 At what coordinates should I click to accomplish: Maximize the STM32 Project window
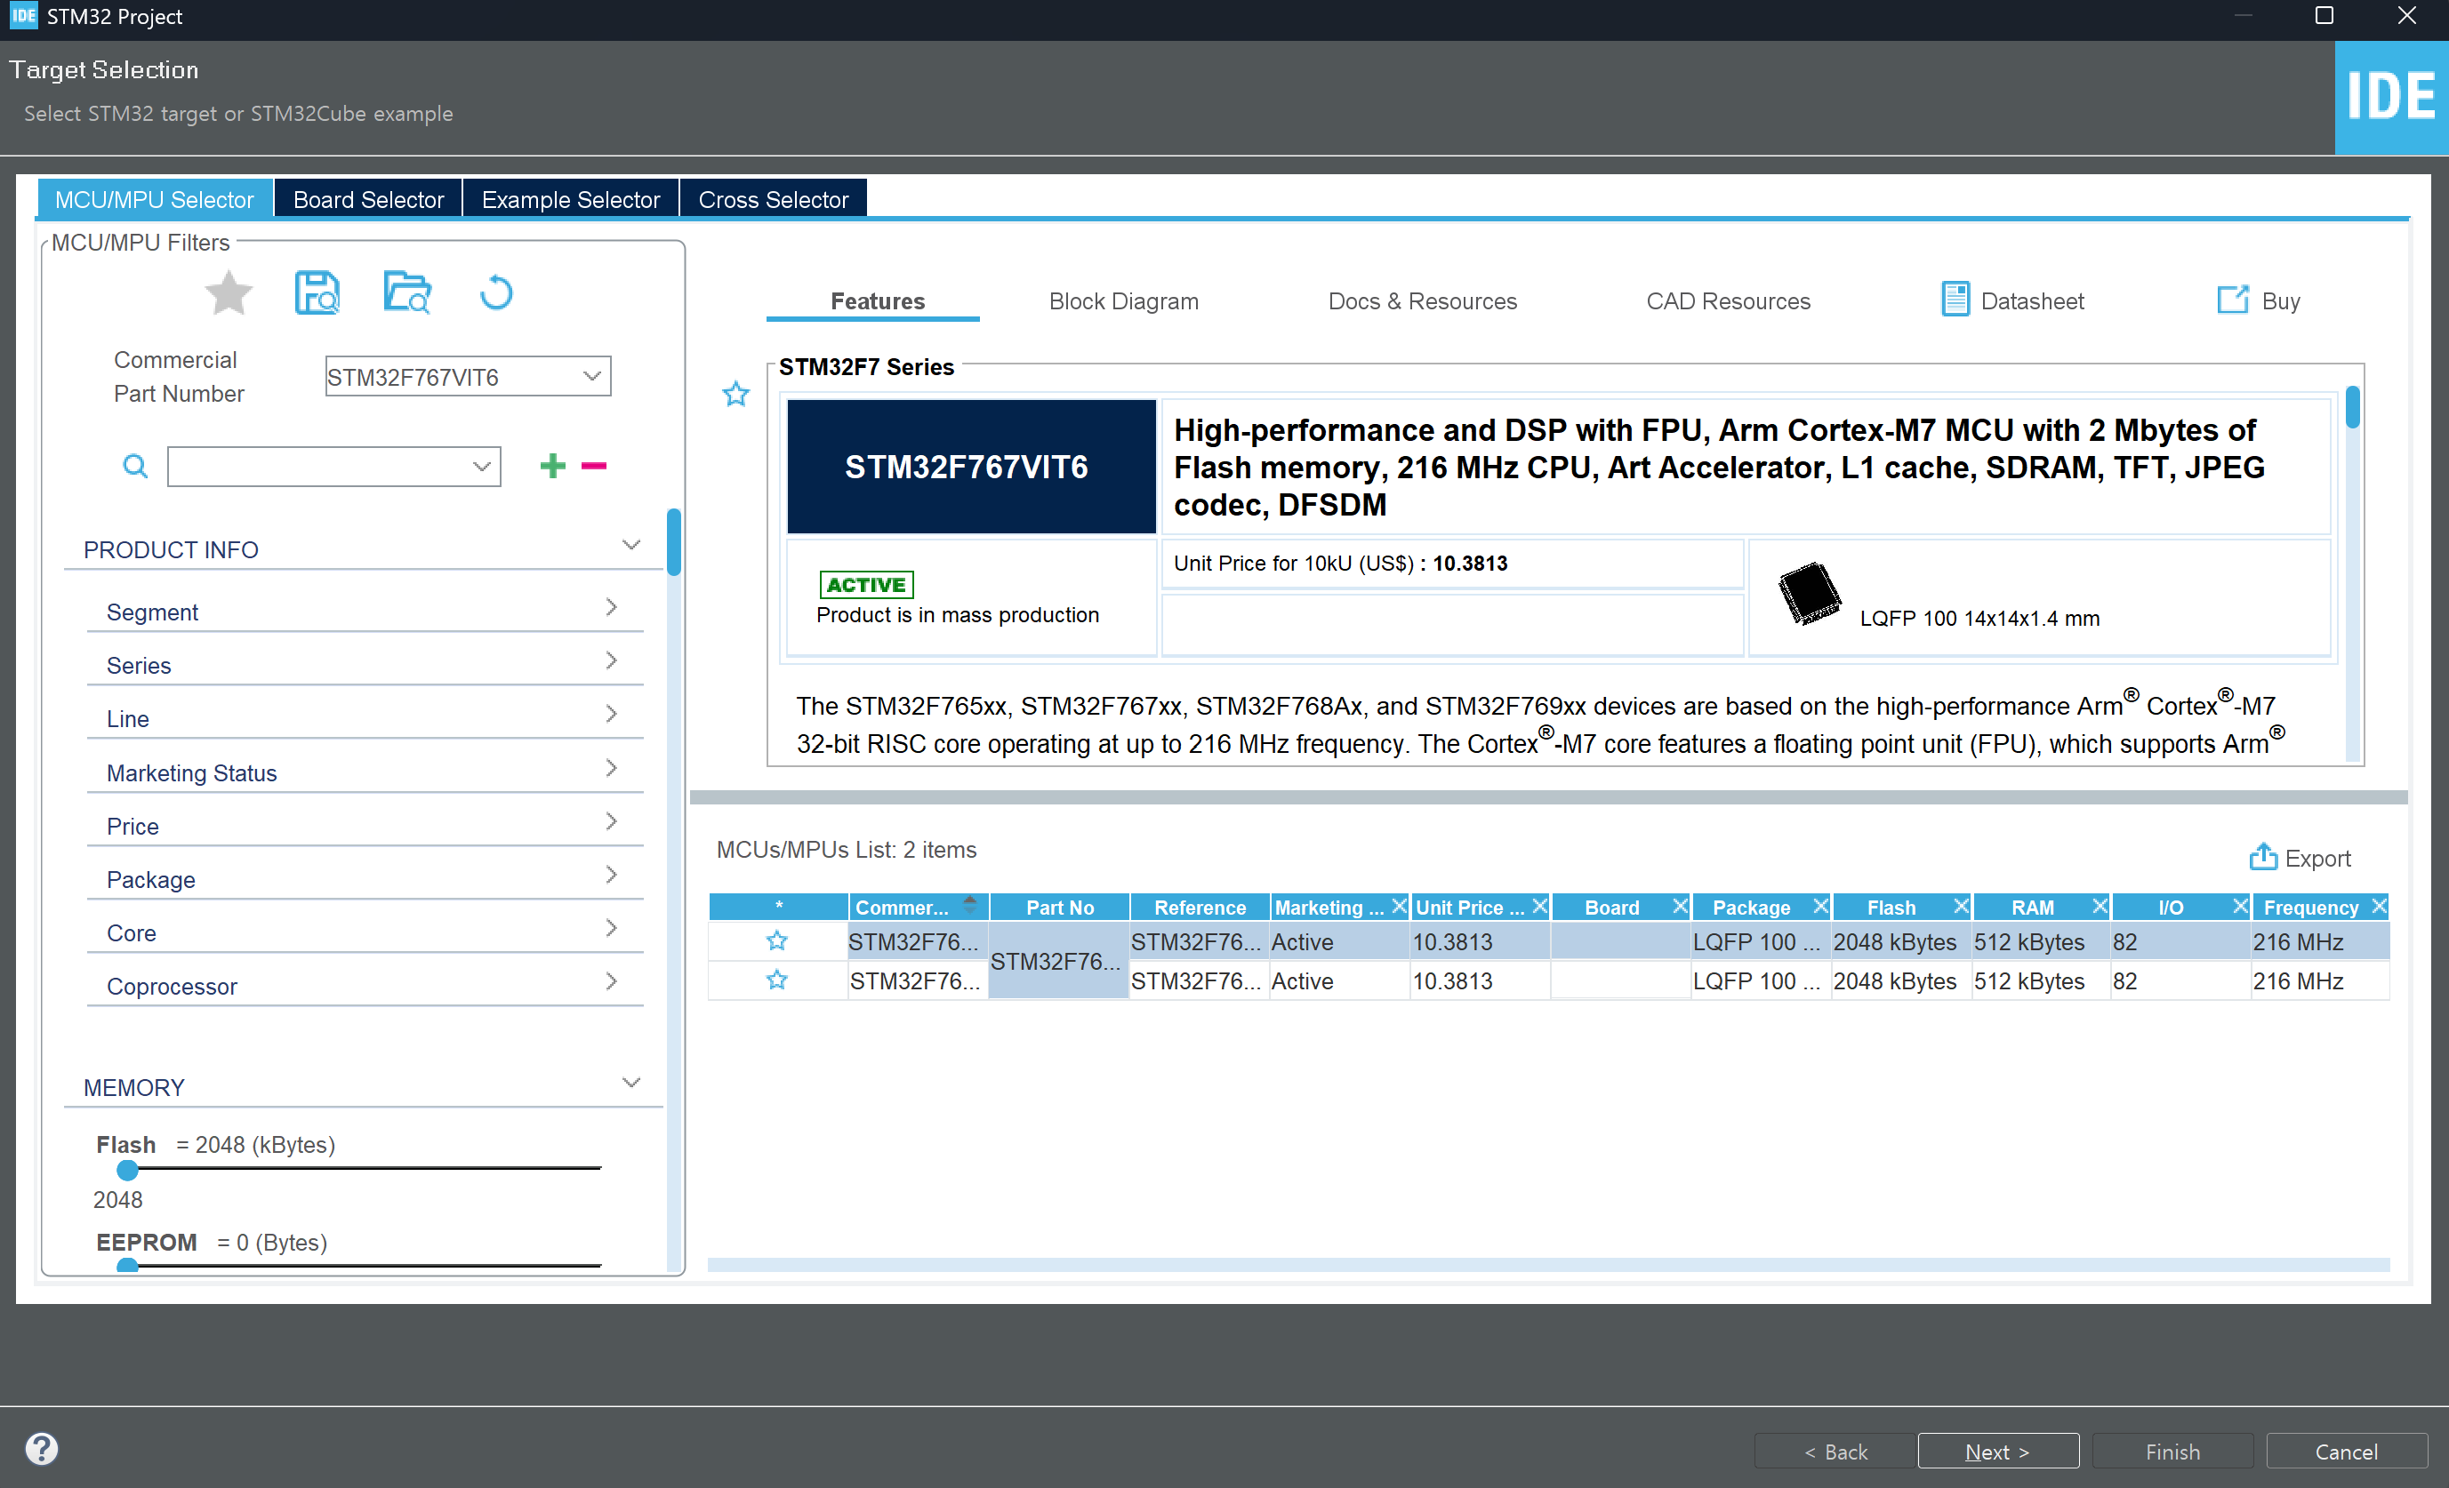pos(2324,16)
